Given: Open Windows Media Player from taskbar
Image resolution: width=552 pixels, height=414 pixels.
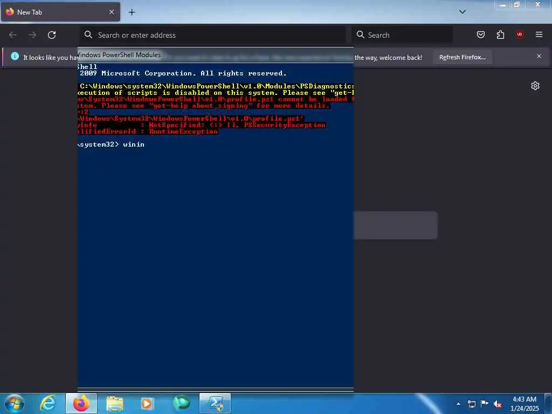Looking at the screenshot, I should pos(147,404).
